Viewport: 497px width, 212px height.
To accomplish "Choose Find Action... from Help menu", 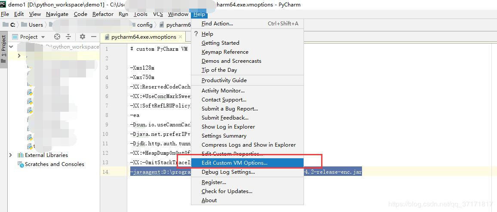I will click(x=247, y=24).
